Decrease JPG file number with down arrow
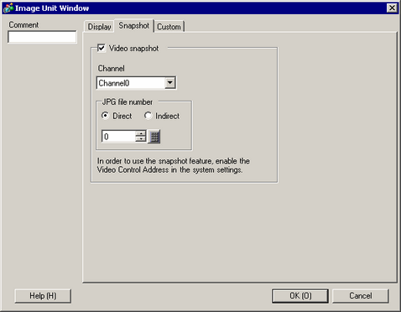The width and height of the screenshot is (401, 312). click(x=141, y=139)
